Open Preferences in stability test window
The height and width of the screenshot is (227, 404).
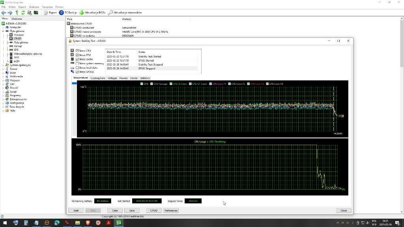point(171,210)
